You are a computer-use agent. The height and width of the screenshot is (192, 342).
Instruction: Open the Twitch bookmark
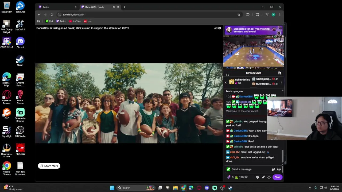click(x=61, y=21)
